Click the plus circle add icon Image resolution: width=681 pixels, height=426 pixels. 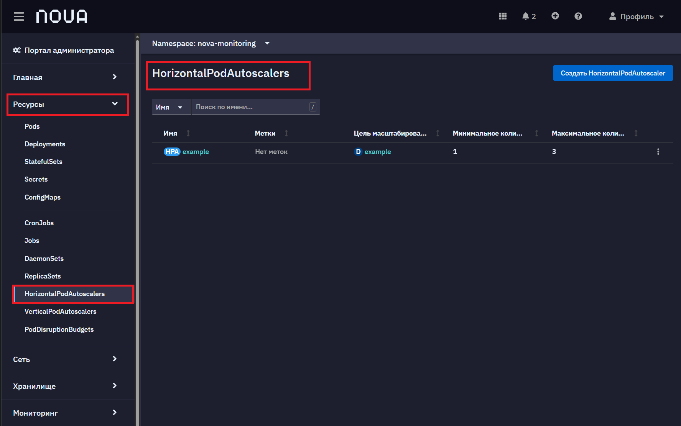(x=555, y=16)
